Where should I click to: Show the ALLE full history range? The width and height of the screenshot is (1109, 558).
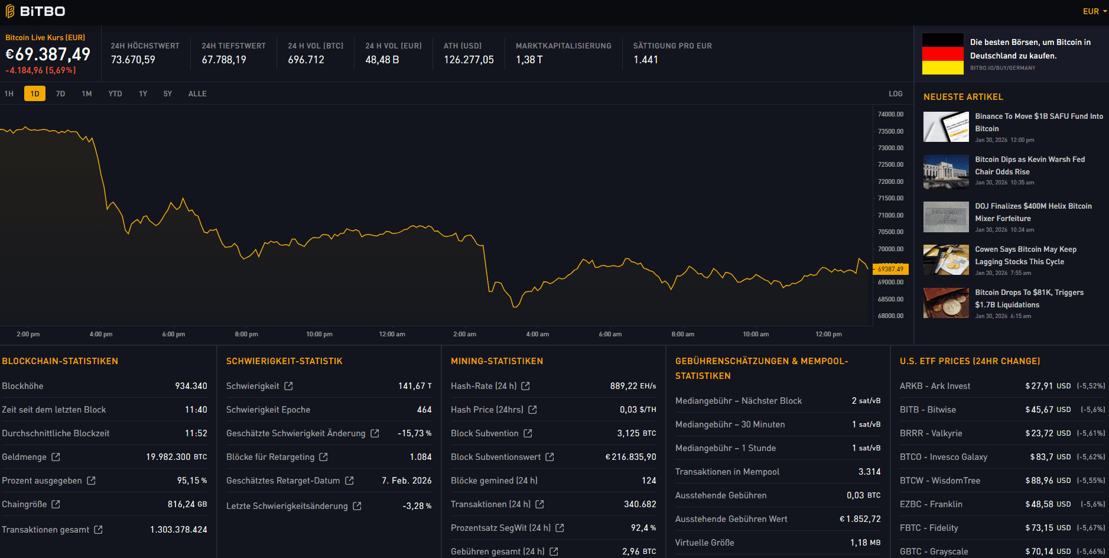coord(197,93)
